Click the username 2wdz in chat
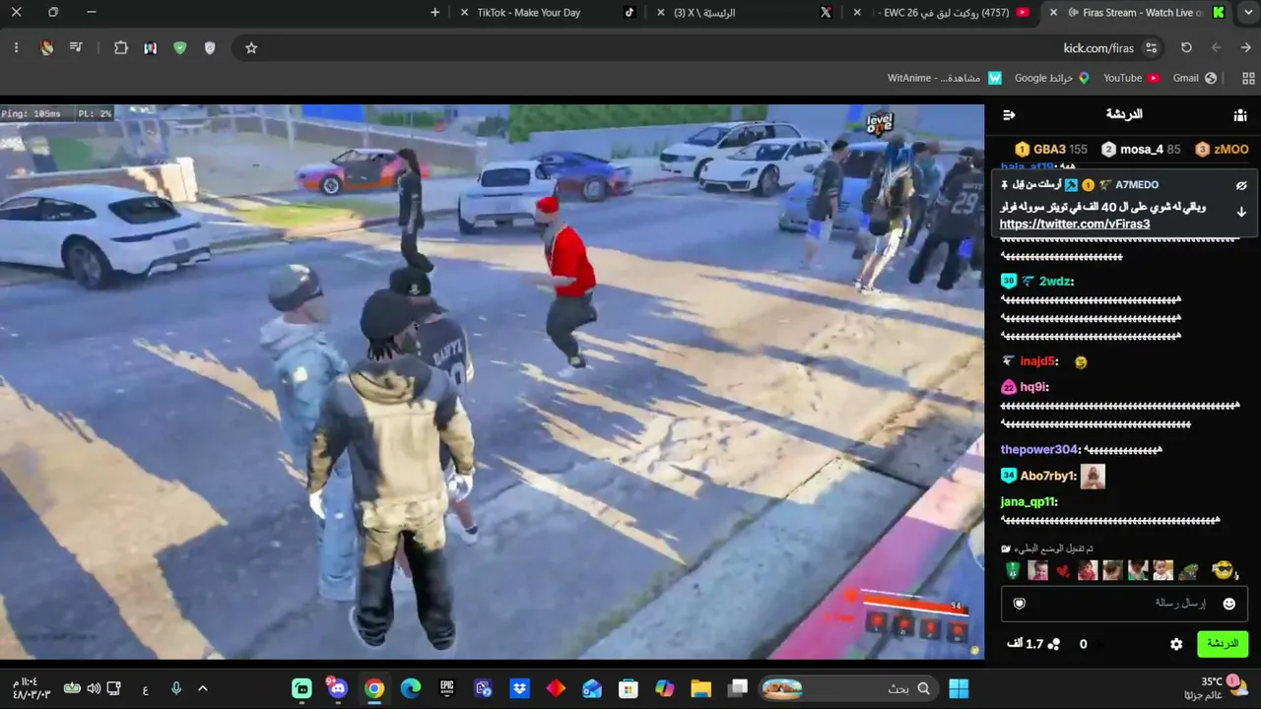1261x709 pixels. pyautogui.click(x=1056, y=282)
